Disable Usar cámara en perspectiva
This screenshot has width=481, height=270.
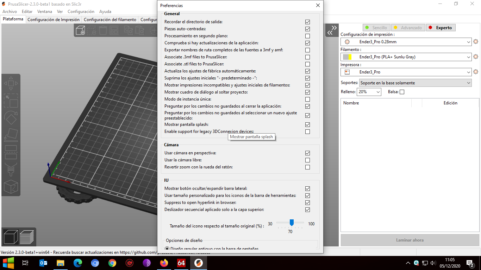tap(307, 153)
